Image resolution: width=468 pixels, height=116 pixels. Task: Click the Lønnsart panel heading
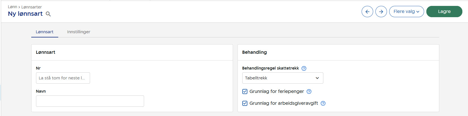coord(46,52)
